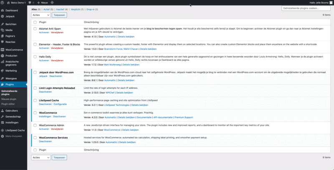
Task: Activate Elementor Header, Footer & Blocks
Action: tap(44, 48)
